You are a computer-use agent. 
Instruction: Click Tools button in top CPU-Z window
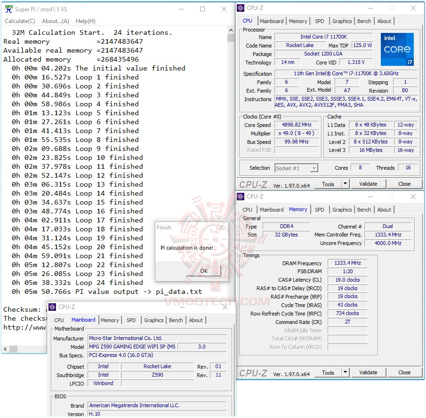coord(328,184)
